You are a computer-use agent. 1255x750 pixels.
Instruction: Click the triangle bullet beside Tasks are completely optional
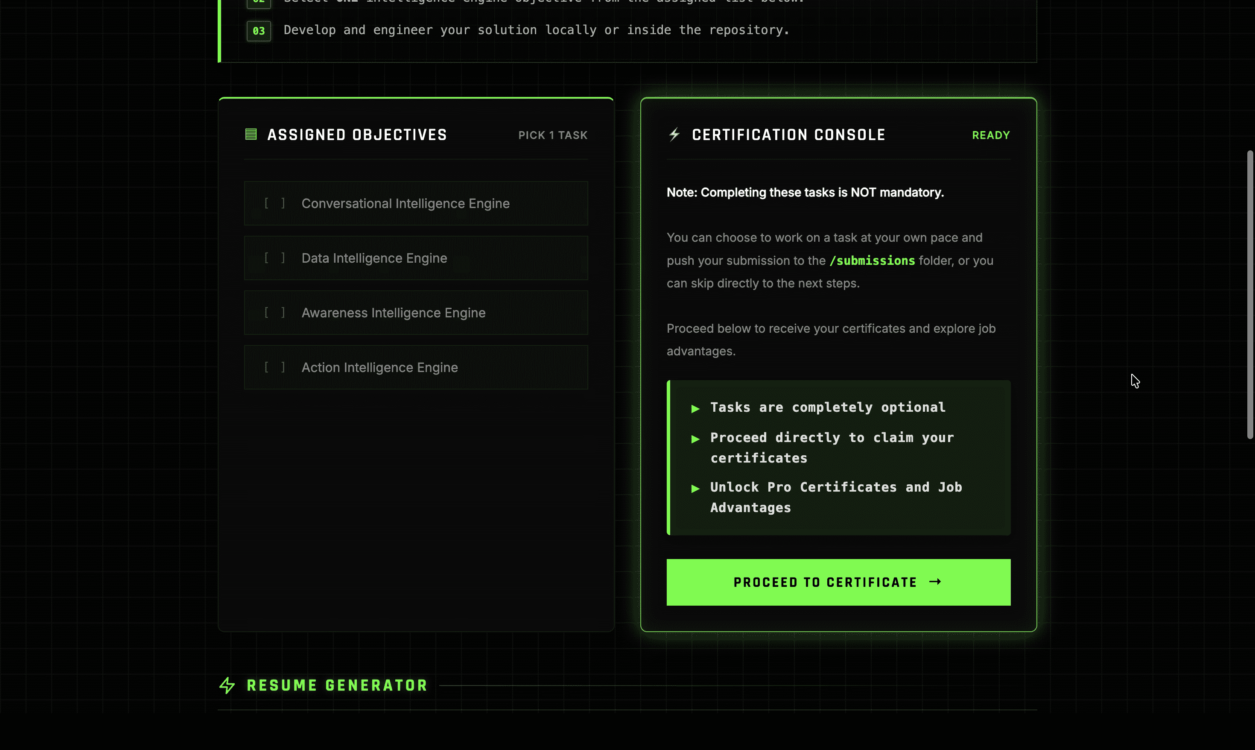coord(695,408)
